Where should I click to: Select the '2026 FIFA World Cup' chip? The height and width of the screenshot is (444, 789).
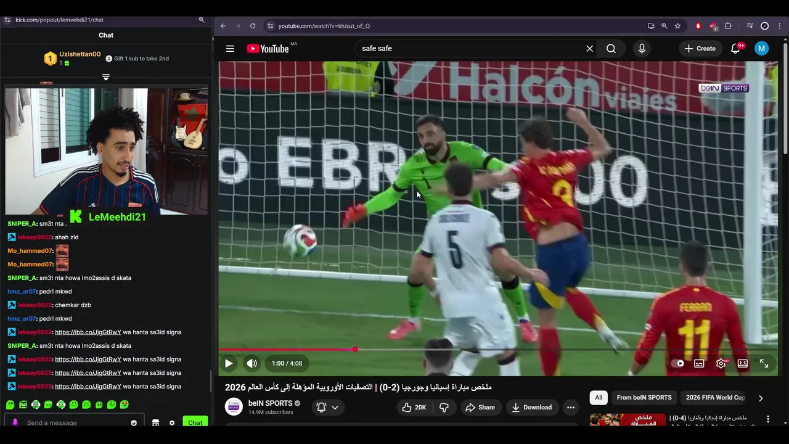point(715,398)
